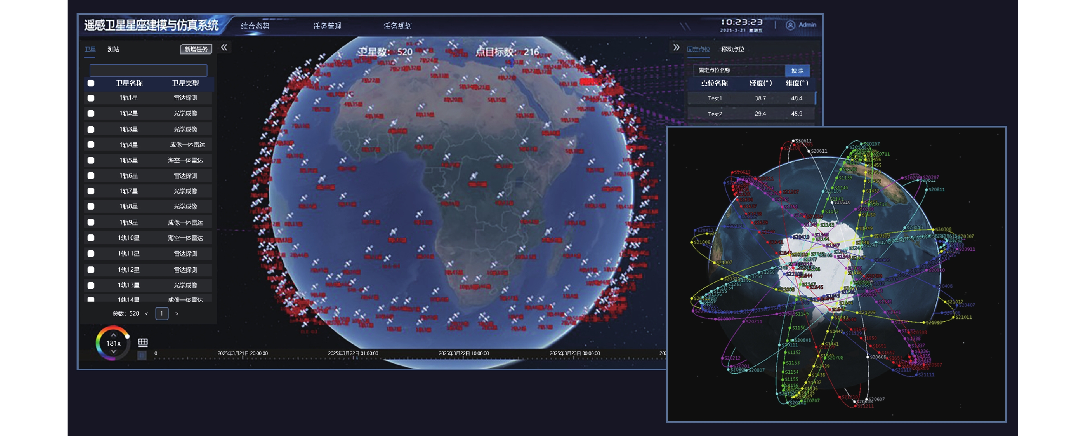The height and width of the screenshot is (436, 1086).
Task: Click timeline marker 2025年3月22日 10:00:00
Action: tap(464, 353)
